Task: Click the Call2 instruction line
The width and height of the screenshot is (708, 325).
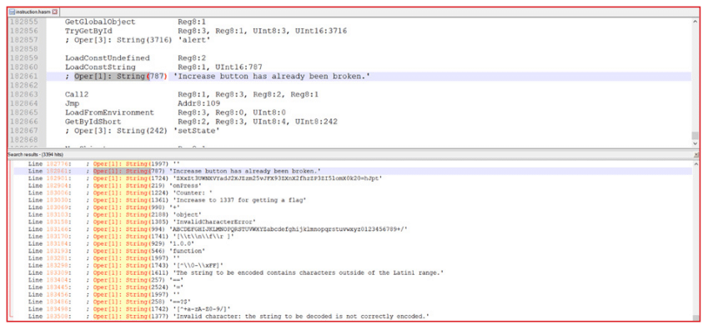Action: 192,95
